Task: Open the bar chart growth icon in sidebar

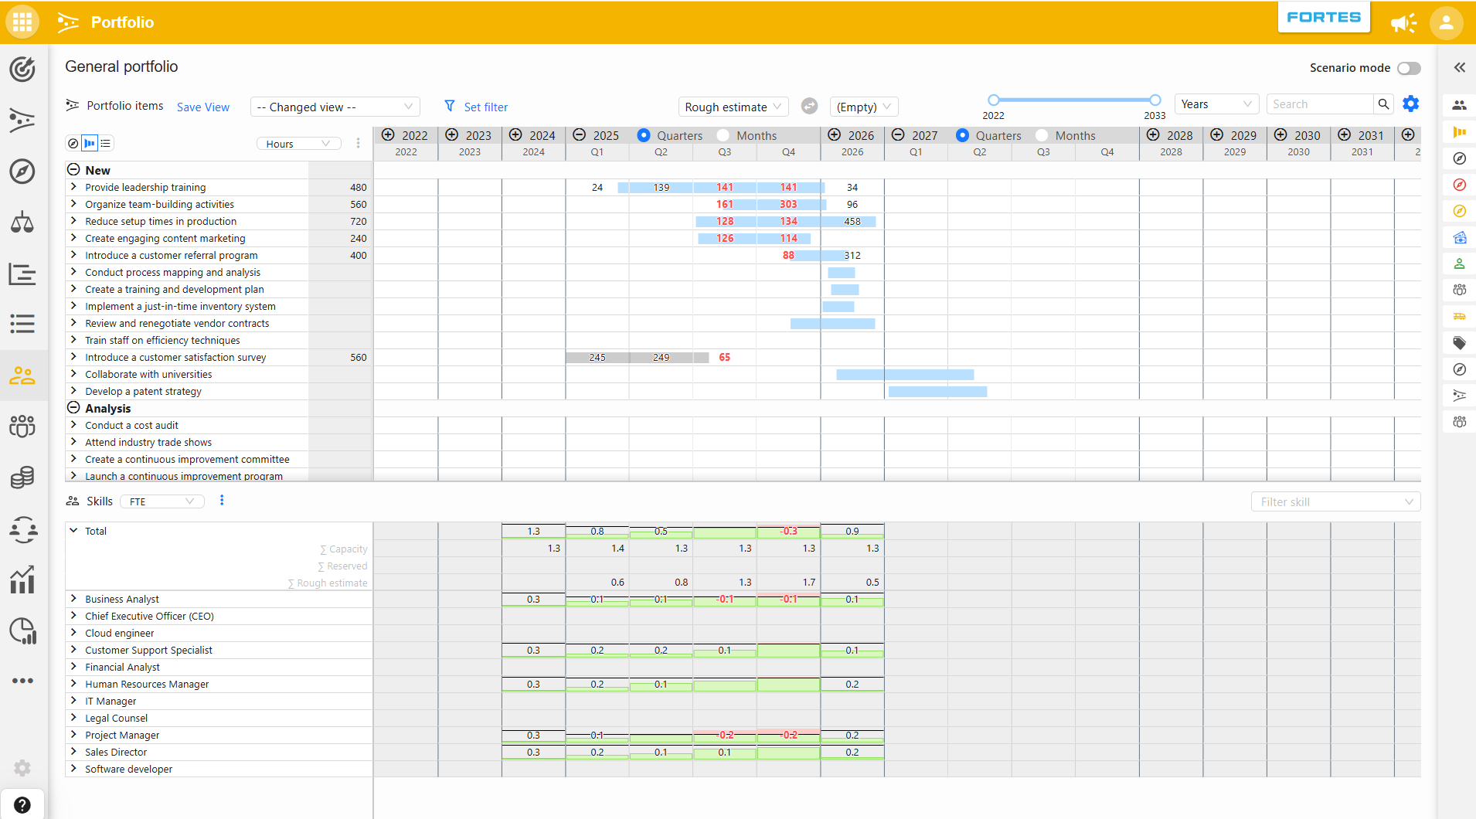Action: coord(22,579)
